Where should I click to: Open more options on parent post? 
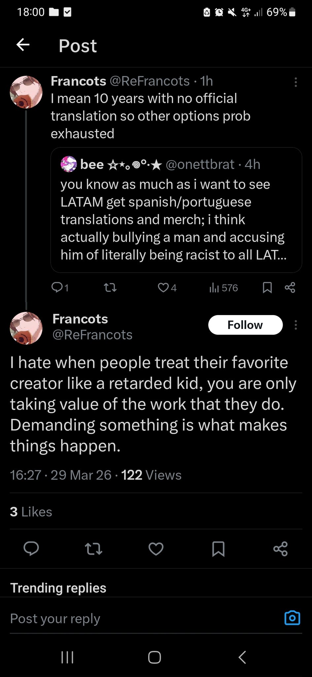pyautogui.click(x=295, y=82)
